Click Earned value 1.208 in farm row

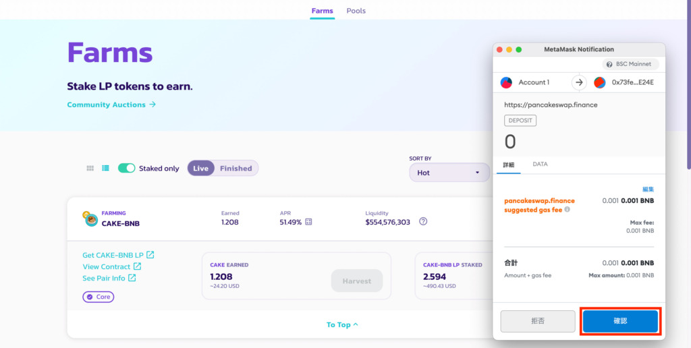tap(230, 222)
